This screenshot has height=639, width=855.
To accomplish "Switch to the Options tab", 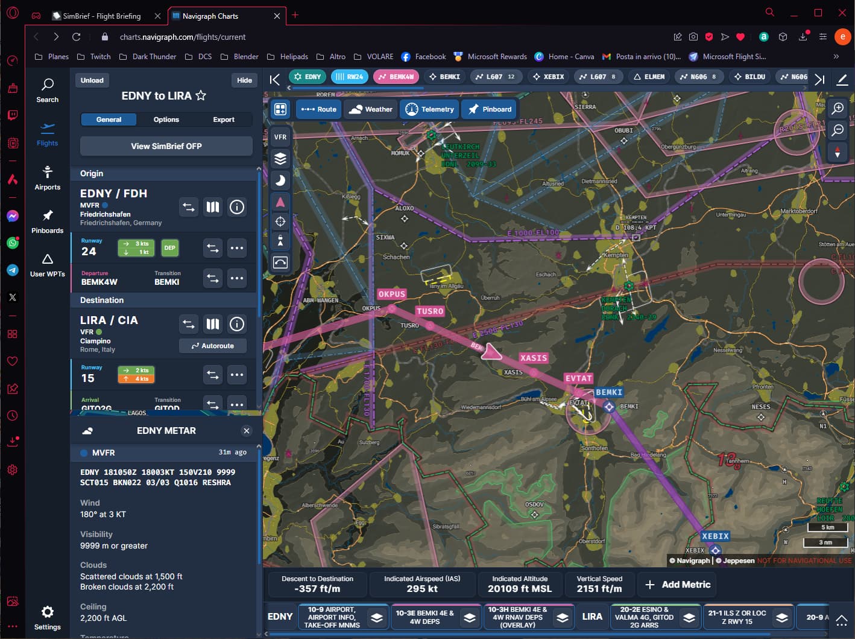I will click(166, 119).
